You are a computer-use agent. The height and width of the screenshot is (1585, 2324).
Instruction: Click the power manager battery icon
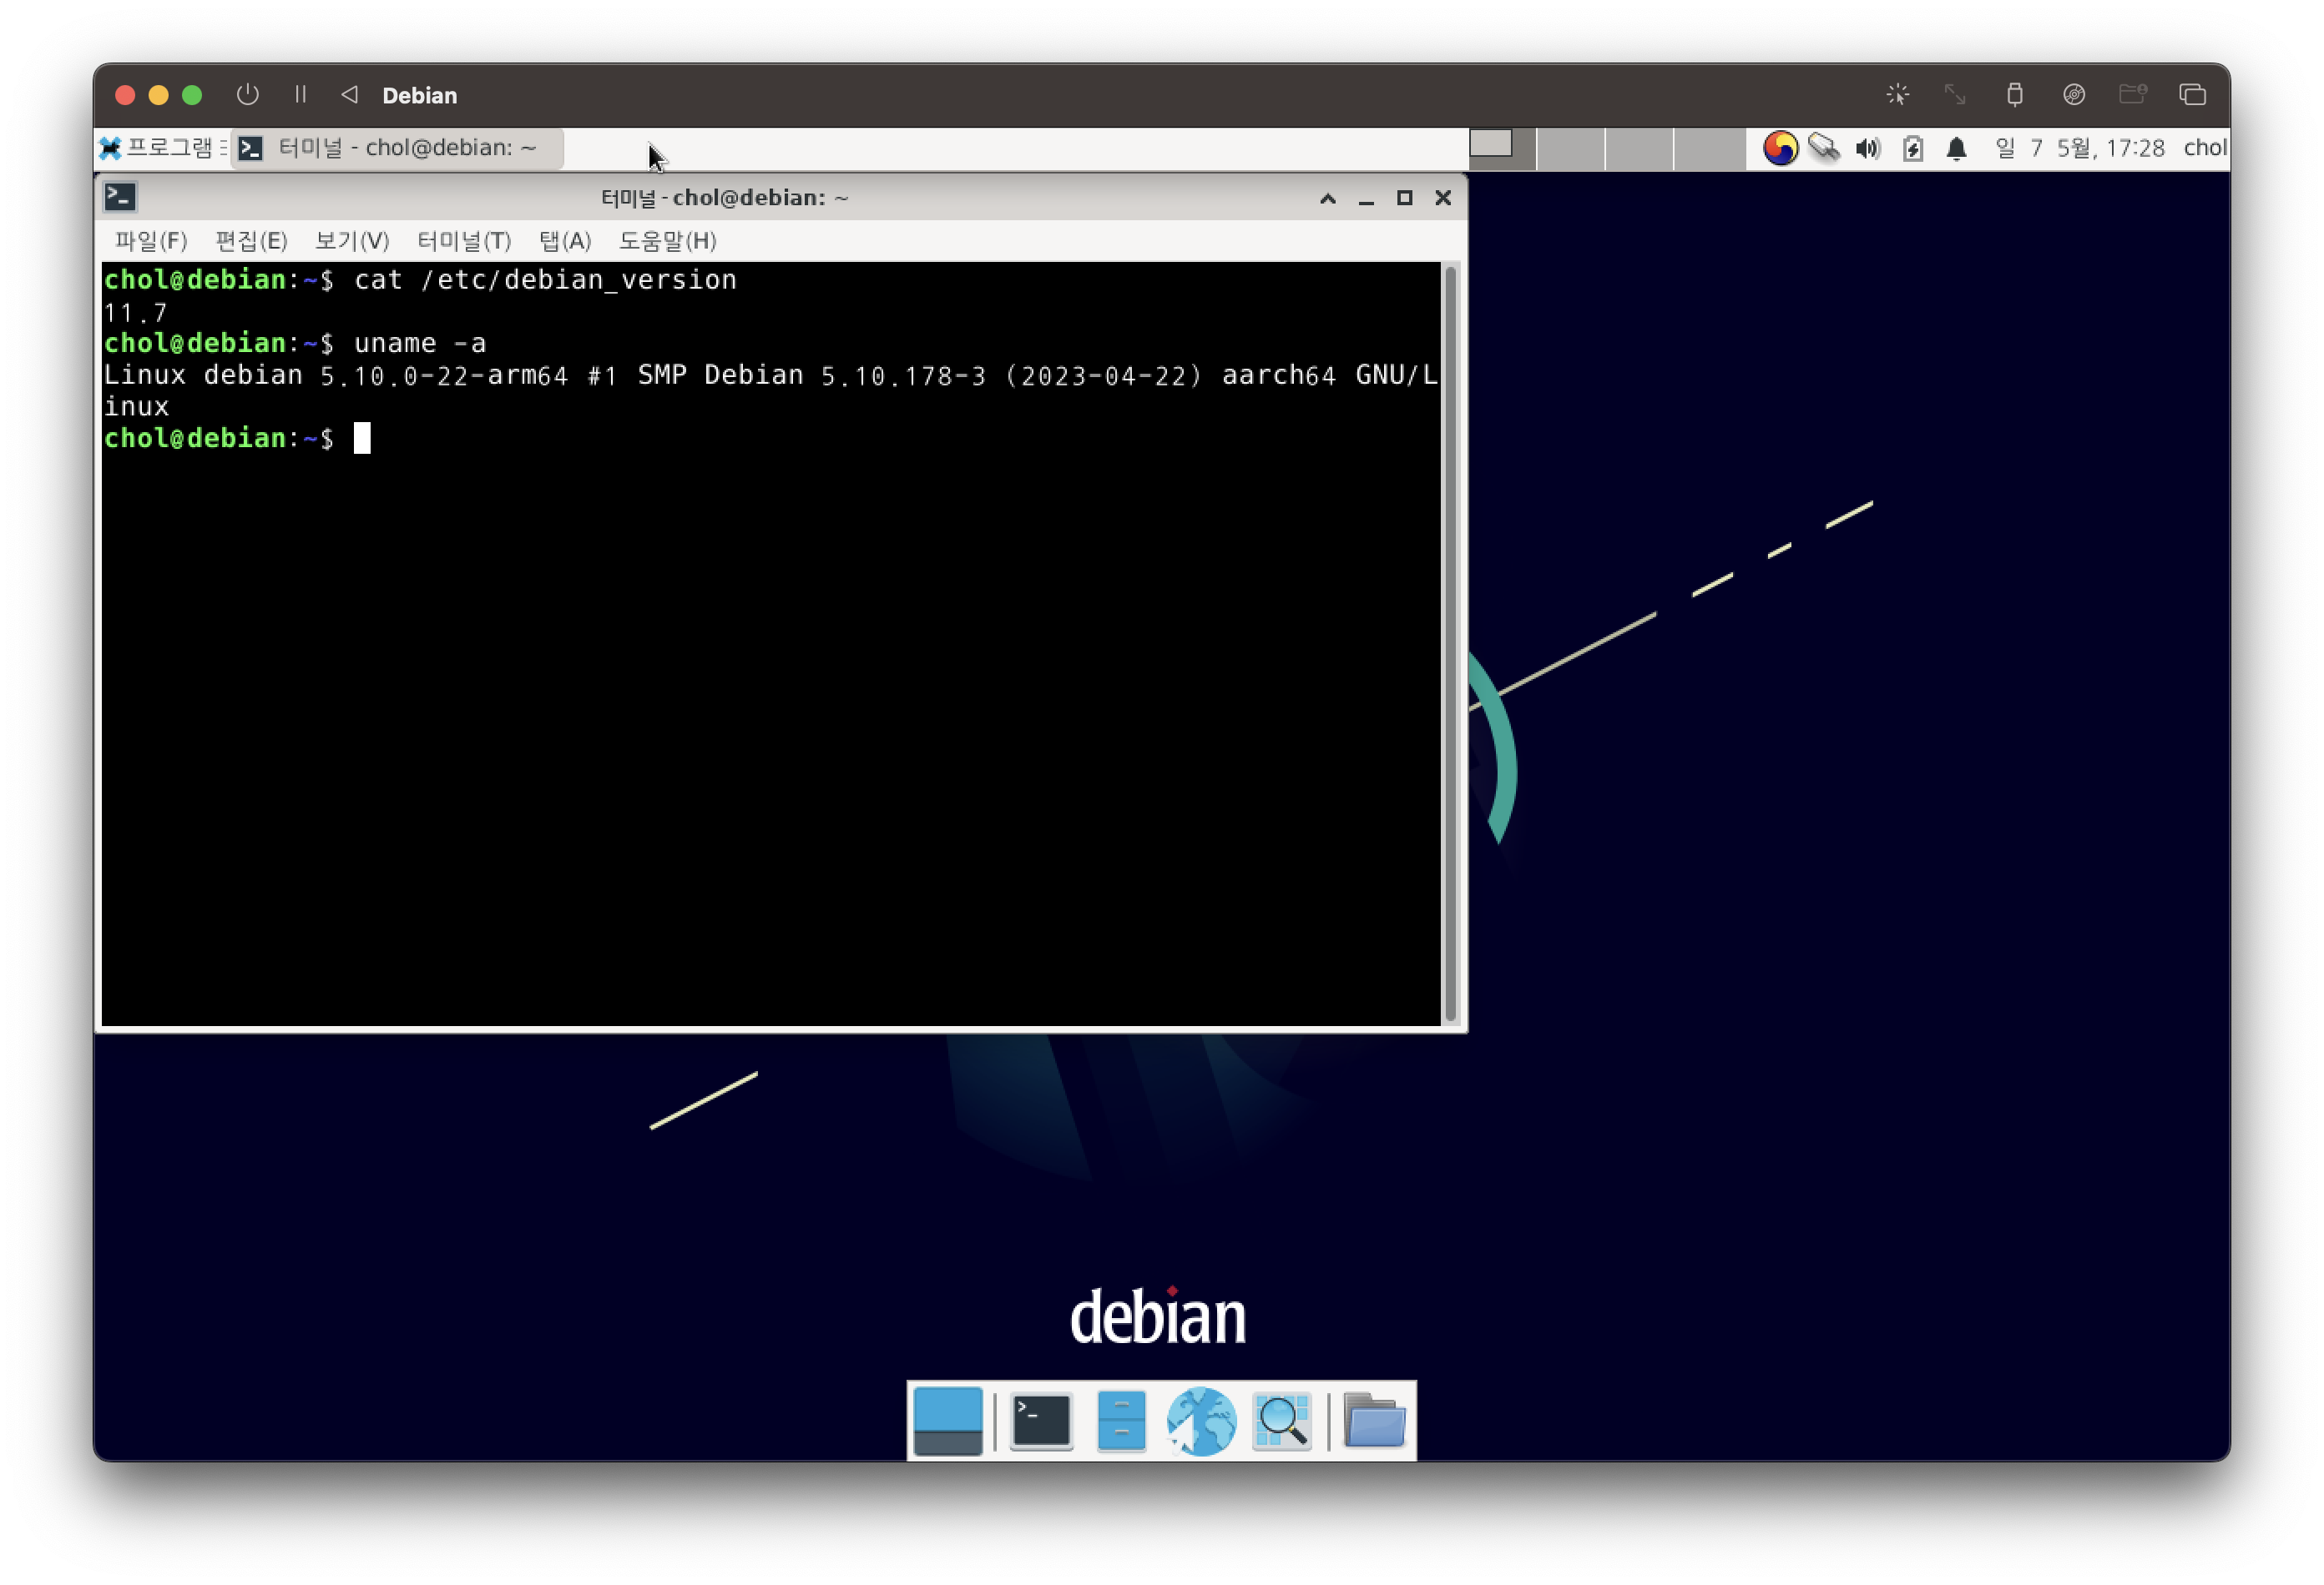1912,148
